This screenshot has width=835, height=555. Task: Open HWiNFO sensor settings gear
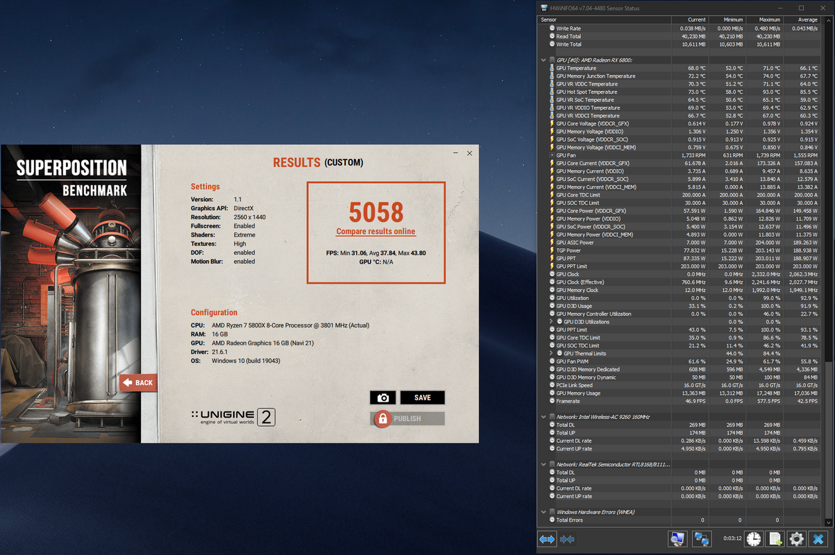click(796, 539)
